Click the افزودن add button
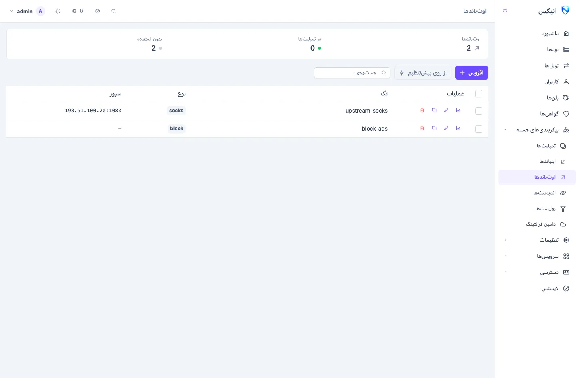579x378 pixels. point(472,73)
